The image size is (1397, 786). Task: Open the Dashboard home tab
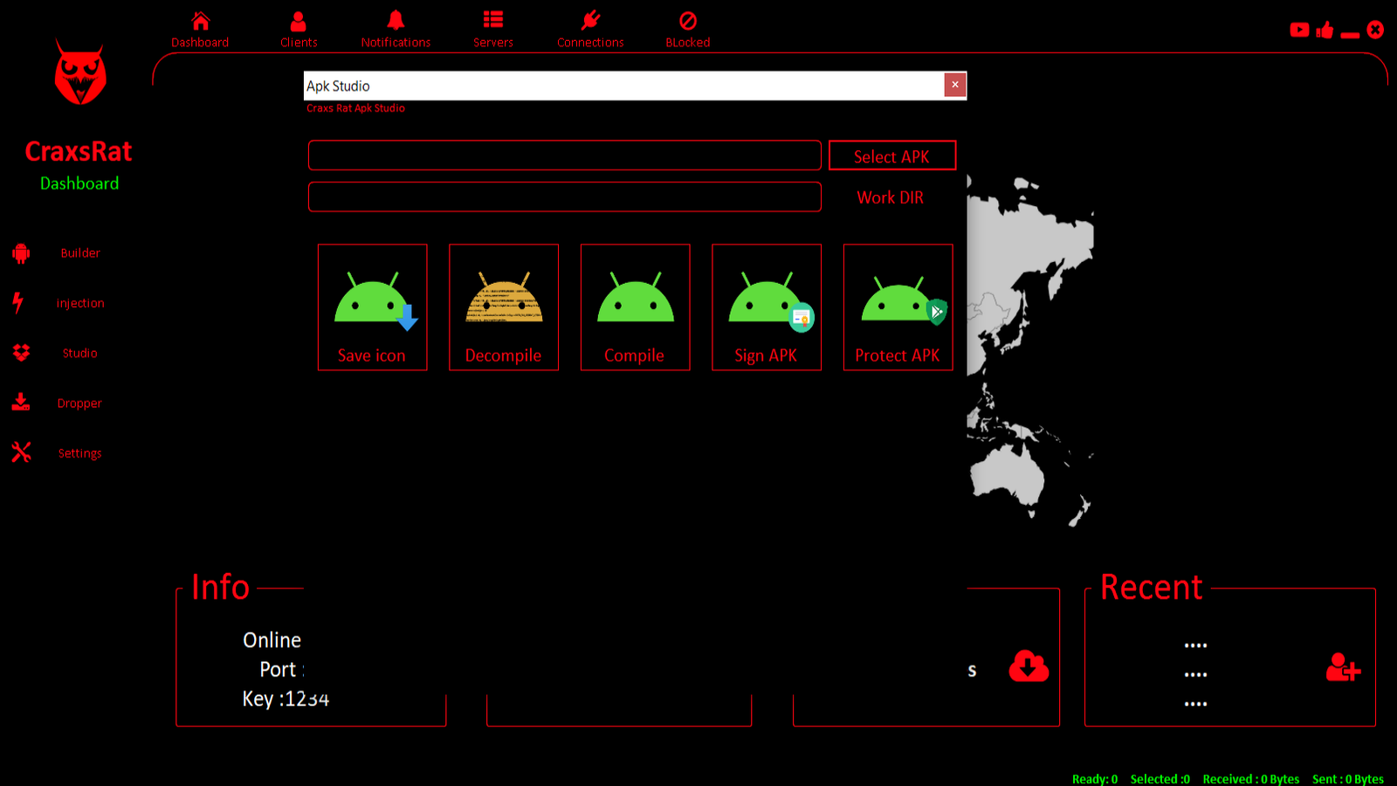click(200, 30)
